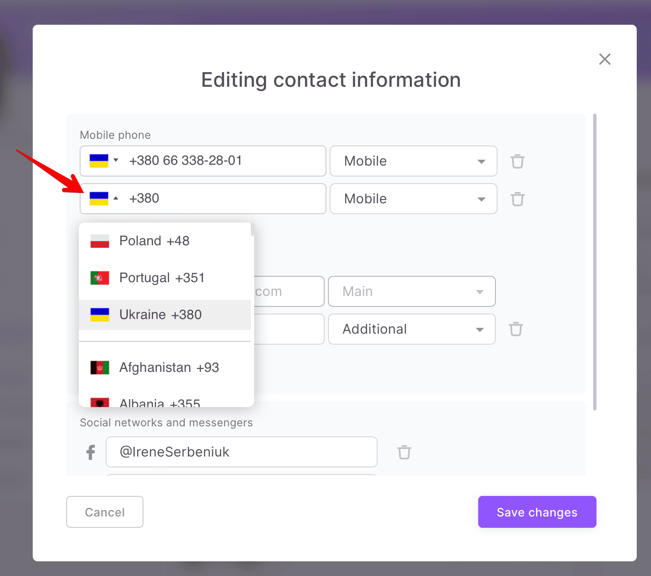The height and width of the screenshot is (576, 651).
Task: Click the @IreneSerbeniuk Facebook input field
Action: 241,452
